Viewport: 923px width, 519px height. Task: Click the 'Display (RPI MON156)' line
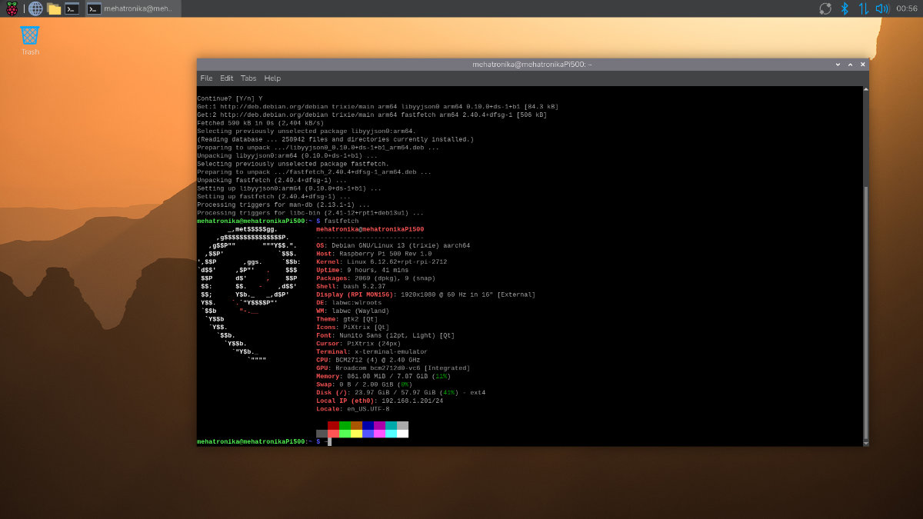(425, 295)
